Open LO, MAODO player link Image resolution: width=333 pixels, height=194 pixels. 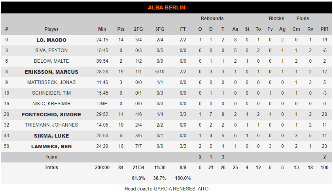click(x=51, y=40)
